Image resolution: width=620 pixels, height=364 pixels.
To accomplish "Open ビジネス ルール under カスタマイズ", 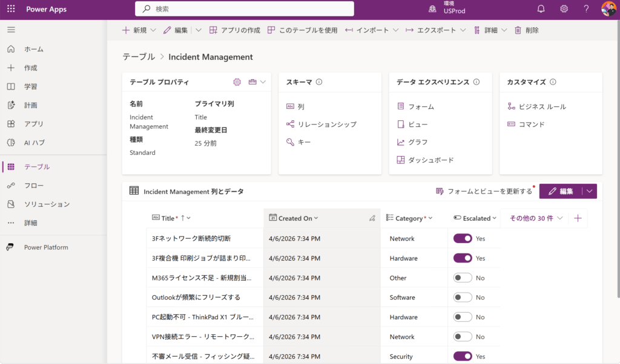I will coord(542,107).
